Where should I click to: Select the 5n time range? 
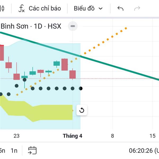(2, 151)
